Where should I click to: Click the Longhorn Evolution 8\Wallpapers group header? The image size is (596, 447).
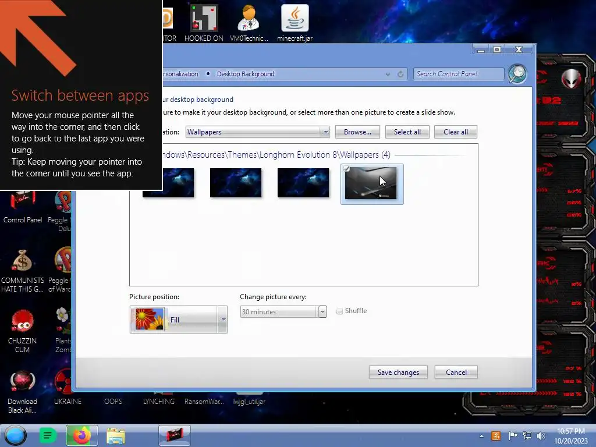(x=276, y=155)
